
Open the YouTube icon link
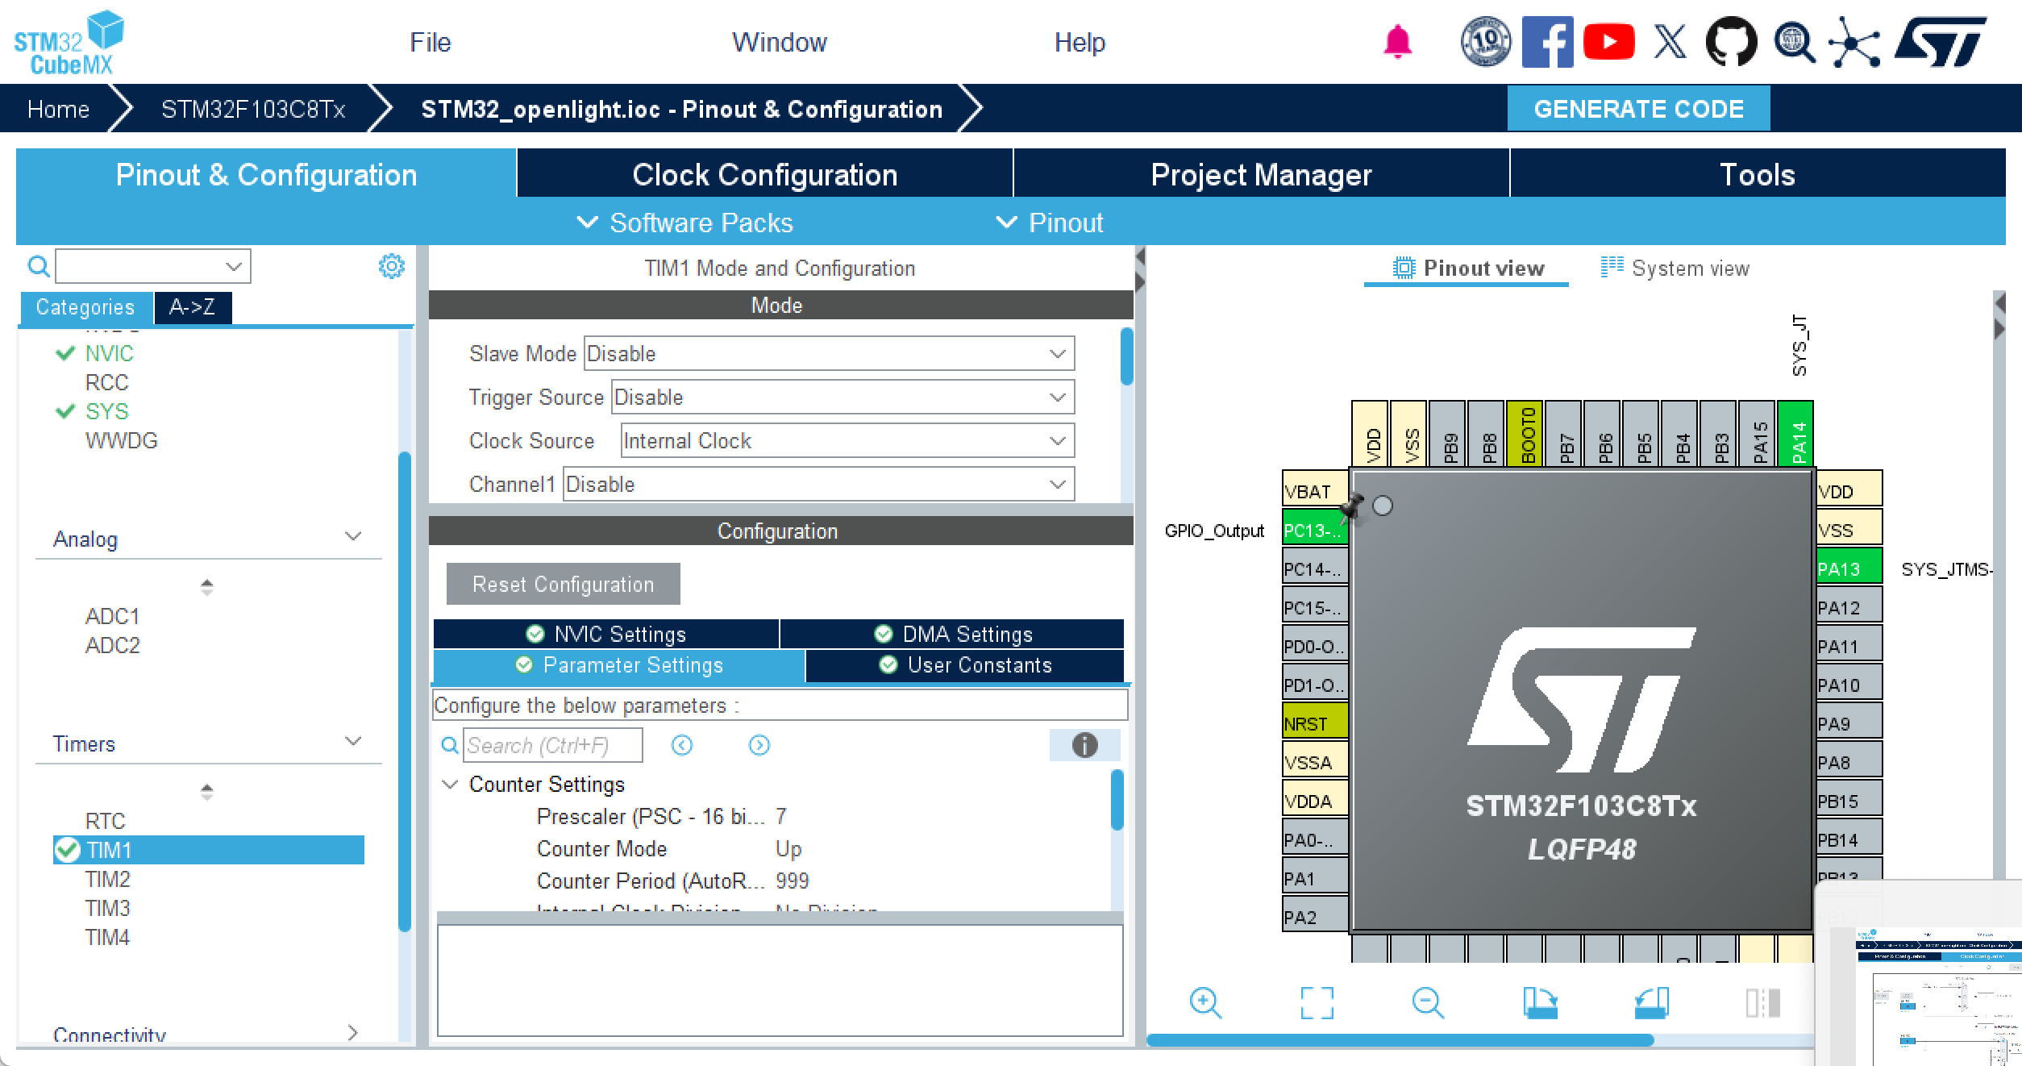(x=1608, y=42)
